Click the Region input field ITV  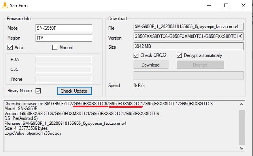[64, 38]
